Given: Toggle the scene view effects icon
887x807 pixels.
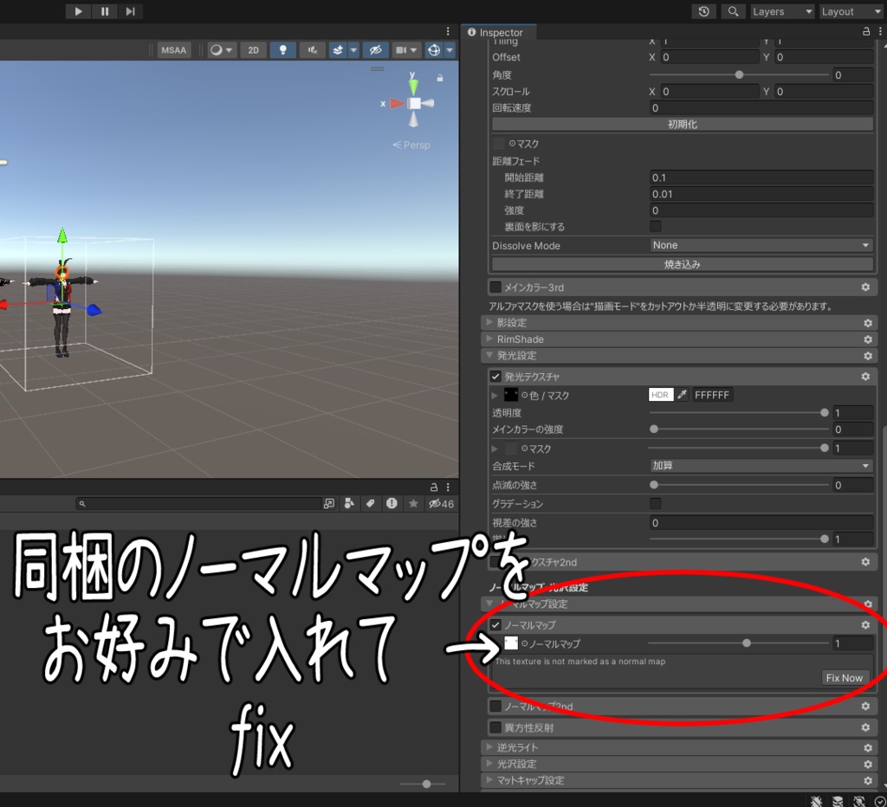Looking at the screenshot, I should [338, 49].
